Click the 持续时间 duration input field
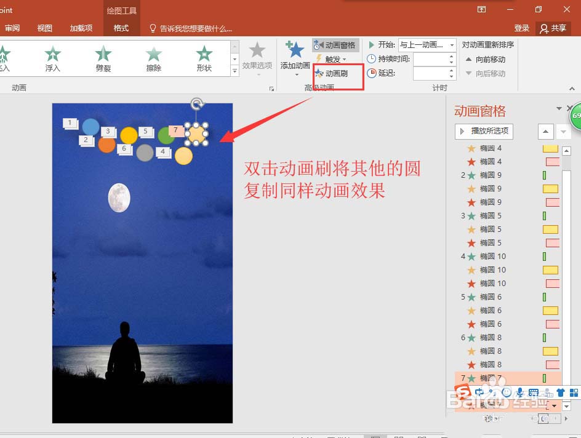The image size is (581, 438). [x=430, y=59]
